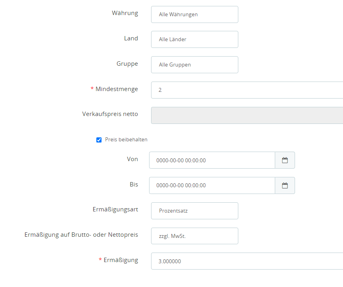Expand the Gruppe dropdown showing Alle Gruppen
The image size is (343, 287).
click(x=194, y=65)
